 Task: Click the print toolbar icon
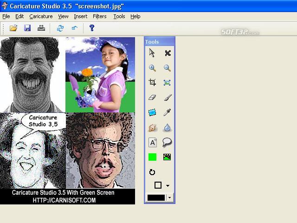coord(41,28)
